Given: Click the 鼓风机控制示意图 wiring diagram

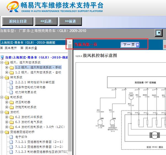Looking at the screenshot, I should [121, 109].
